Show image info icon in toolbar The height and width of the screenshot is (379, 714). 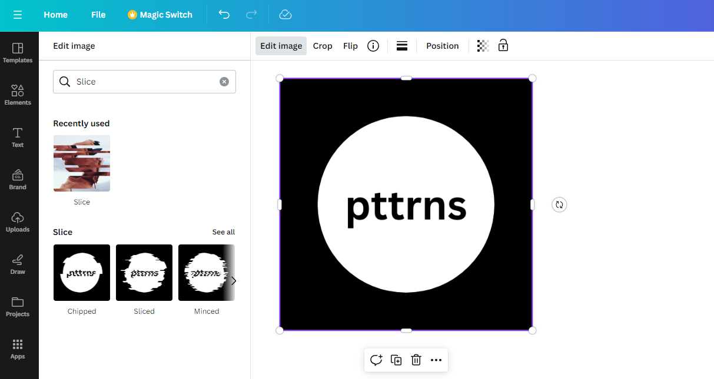[x=373, y=46]
